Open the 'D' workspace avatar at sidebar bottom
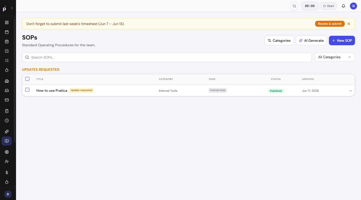The height and width of the screenshot is (200, 361). point(8,194)
